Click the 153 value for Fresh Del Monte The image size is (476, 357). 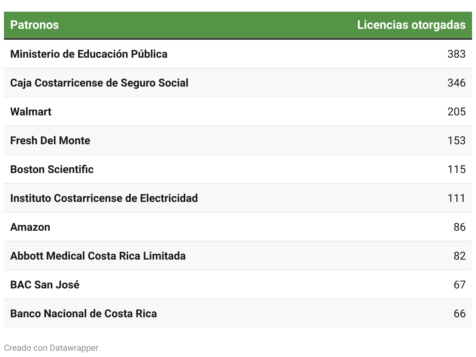coord(456,141)
